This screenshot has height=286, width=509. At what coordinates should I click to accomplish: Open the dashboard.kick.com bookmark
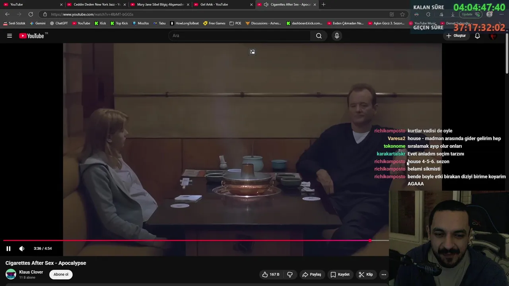tap(304, 23)
